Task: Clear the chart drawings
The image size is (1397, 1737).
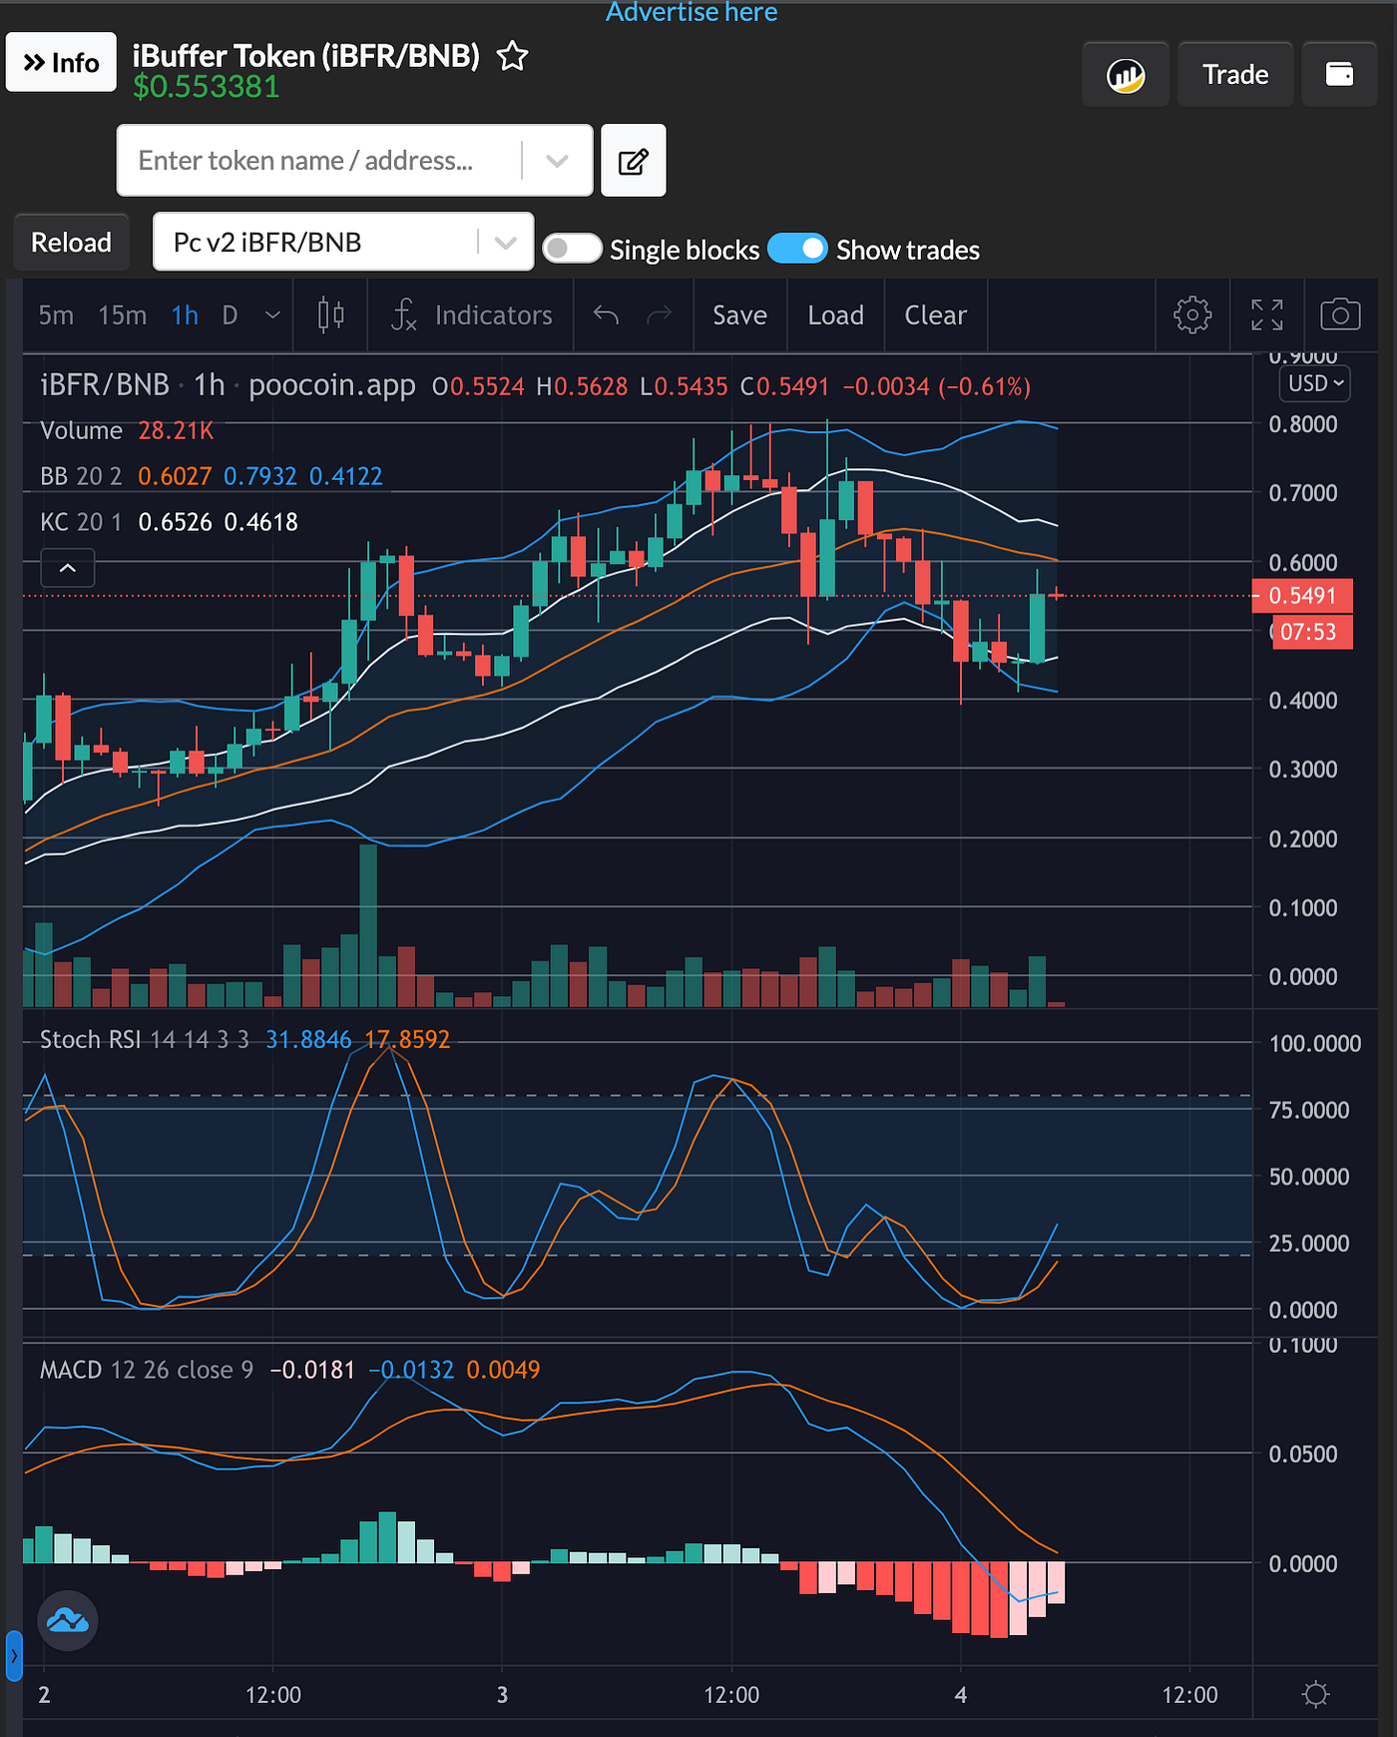Action: click(935, 315)
